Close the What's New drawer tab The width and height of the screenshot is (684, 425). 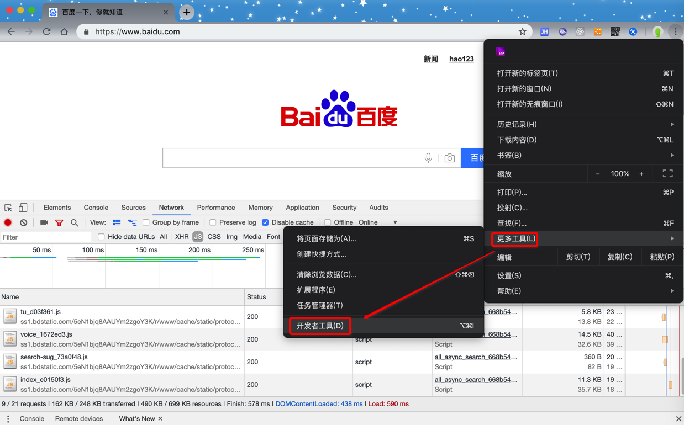tap(160, 419)
